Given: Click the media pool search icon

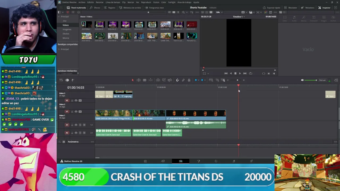Looking at the screenshot, I should point(183,12).
